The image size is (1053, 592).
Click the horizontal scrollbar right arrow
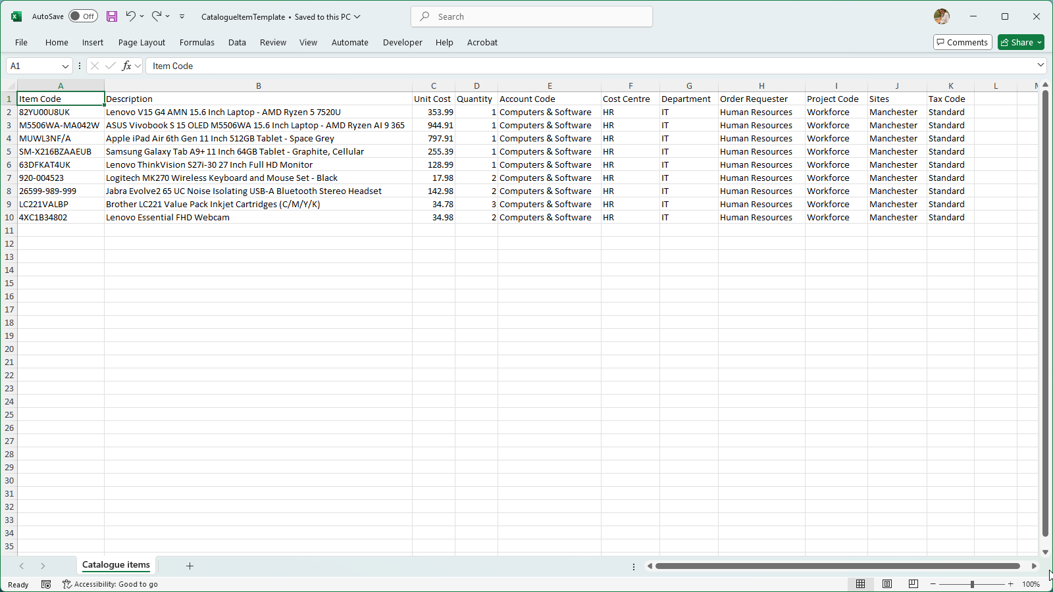point(1034,566)
